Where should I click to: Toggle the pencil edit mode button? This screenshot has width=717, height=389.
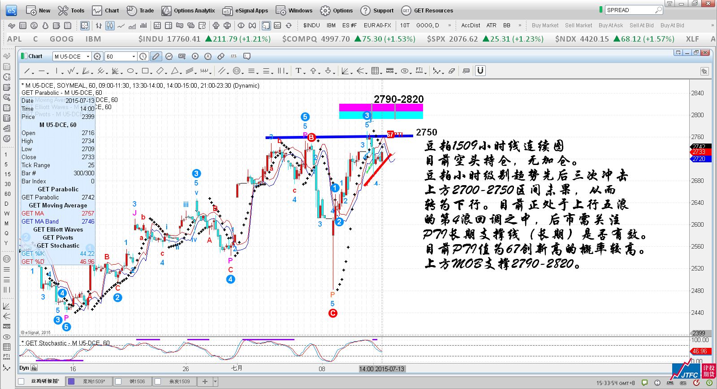coord(155,56)
